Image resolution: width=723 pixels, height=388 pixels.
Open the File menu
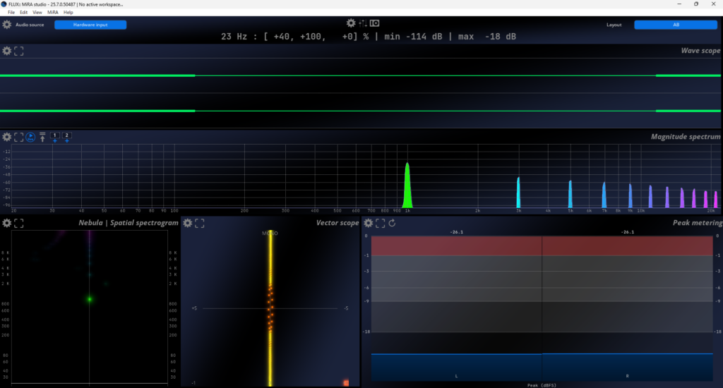11,13
